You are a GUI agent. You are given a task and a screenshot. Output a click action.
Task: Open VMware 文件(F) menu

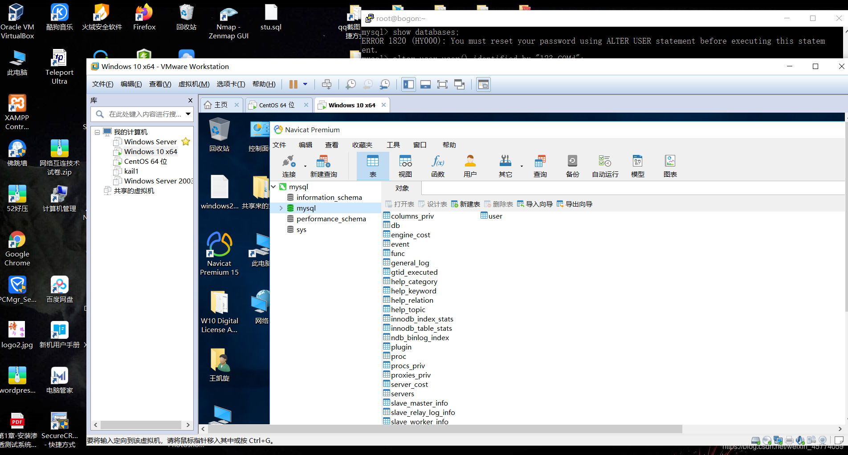[x=102, y=84]
